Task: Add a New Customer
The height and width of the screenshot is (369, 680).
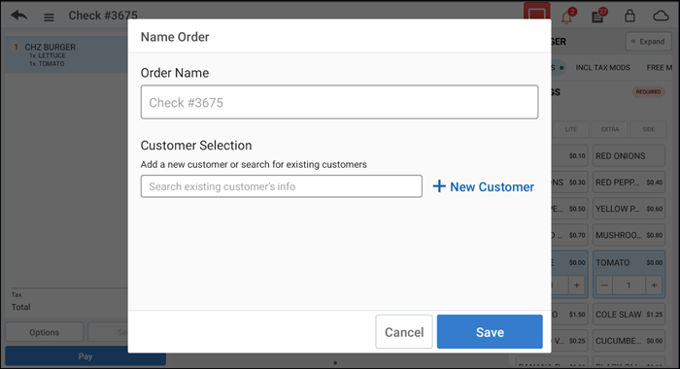Action: (484, 186)
